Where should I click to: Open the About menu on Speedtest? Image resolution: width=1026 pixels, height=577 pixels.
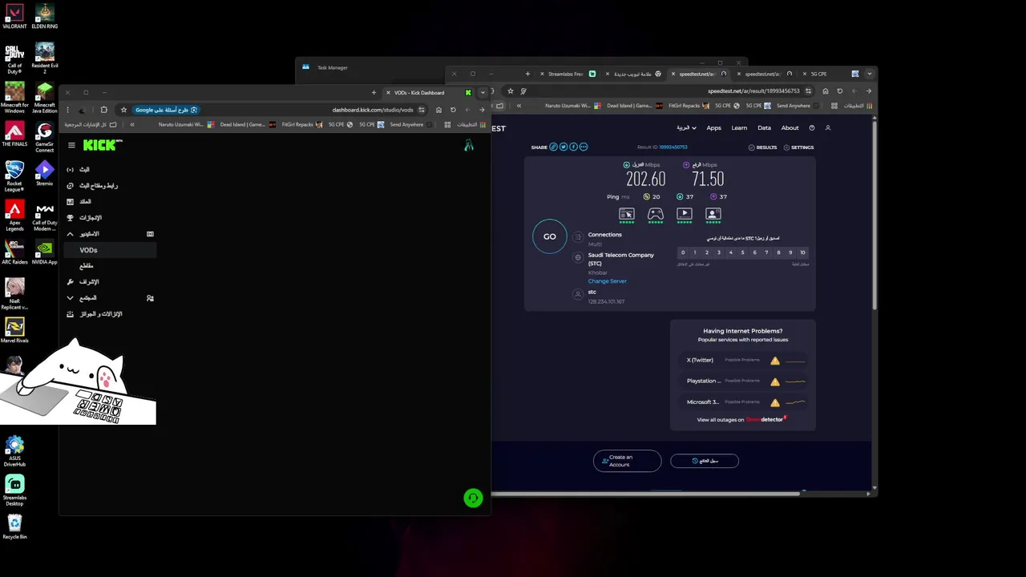tap(790, 128)
